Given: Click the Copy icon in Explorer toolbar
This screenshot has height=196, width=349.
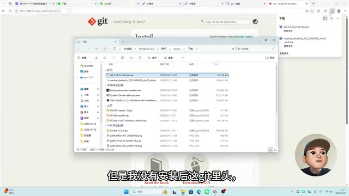Looking at the screenshot, I should (x=105, y=58).
